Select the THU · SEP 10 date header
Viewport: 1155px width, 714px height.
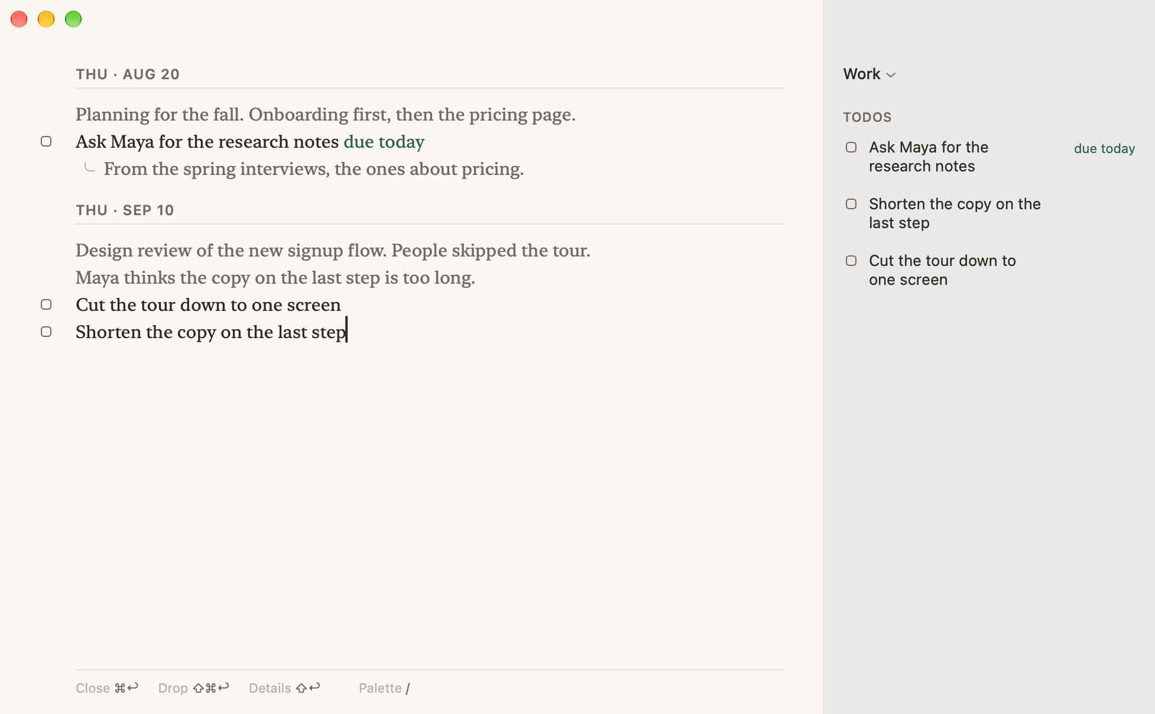pyautogui.click(x=125, y=210)
